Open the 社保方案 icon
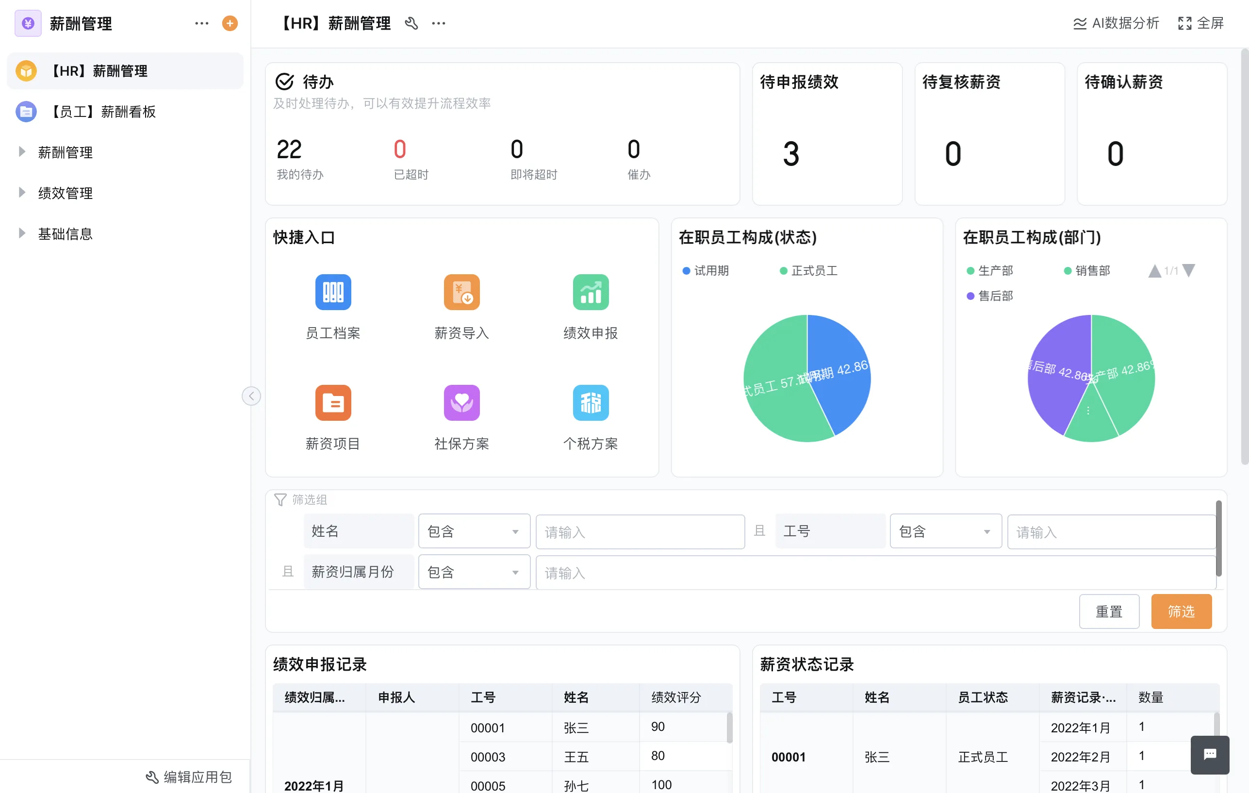The width and height of the screenshot is (1249, 793). (461, 403)
